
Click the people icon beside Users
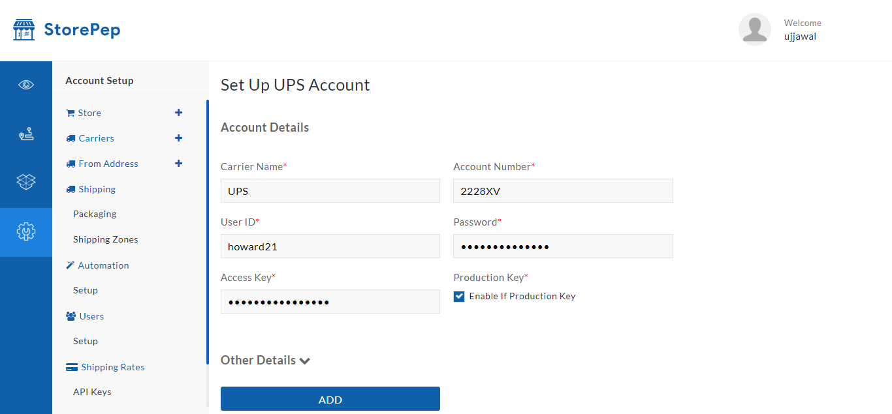pos(71,316)
